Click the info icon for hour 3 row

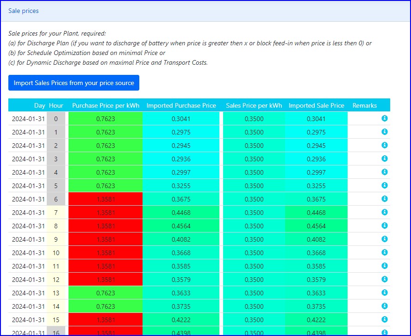[x=384, y=159]
